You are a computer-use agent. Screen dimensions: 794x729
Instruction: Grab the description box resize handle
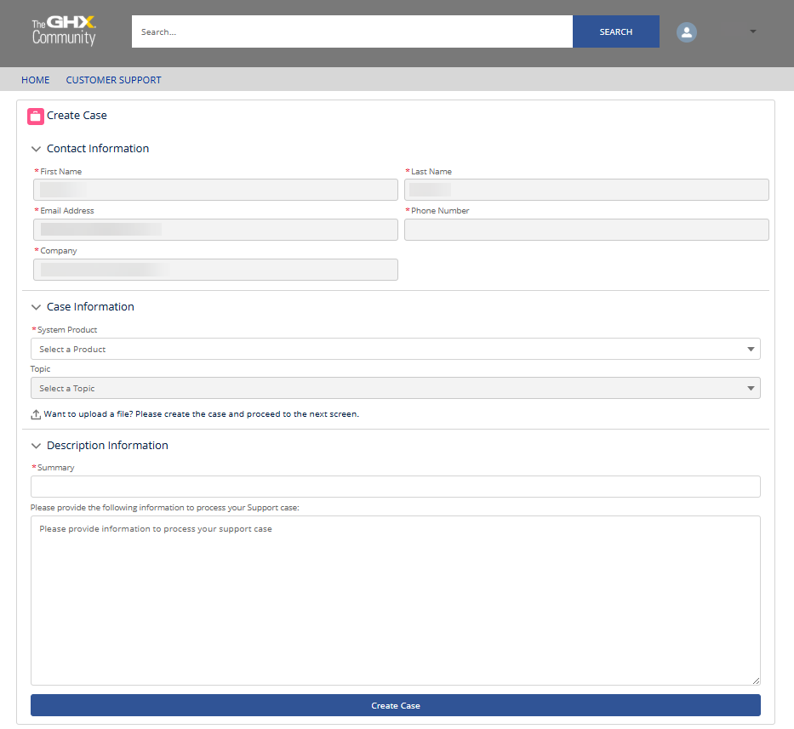tap(755, 680)
